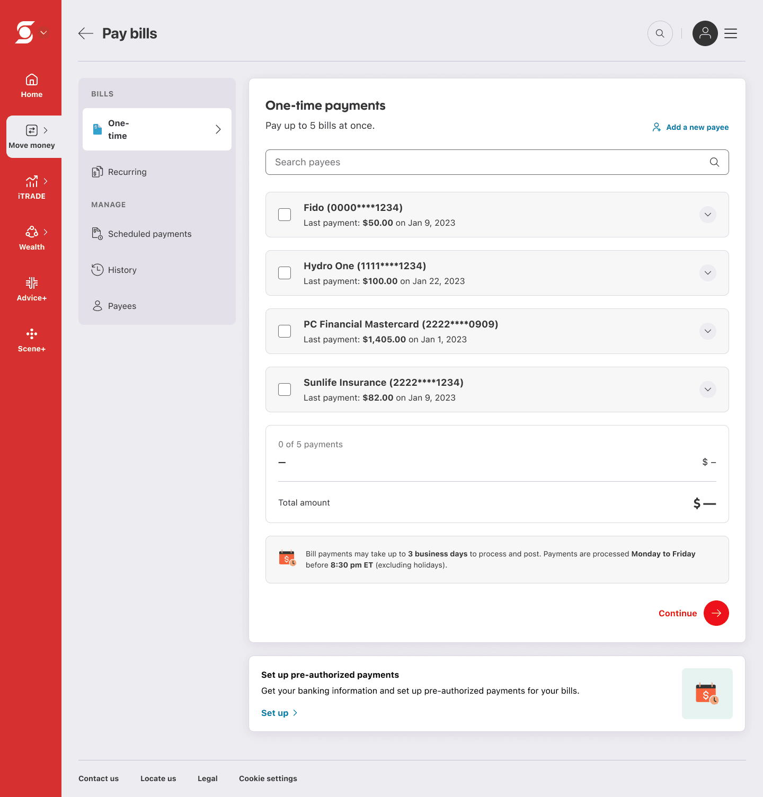
Task: Open the dropdown arrow beside the logo
Action: (x=45, y=33)
